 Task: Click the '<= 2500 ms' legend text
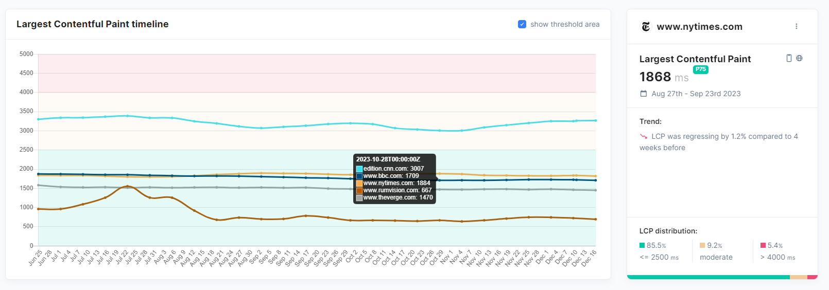click(x=659, y=257)
